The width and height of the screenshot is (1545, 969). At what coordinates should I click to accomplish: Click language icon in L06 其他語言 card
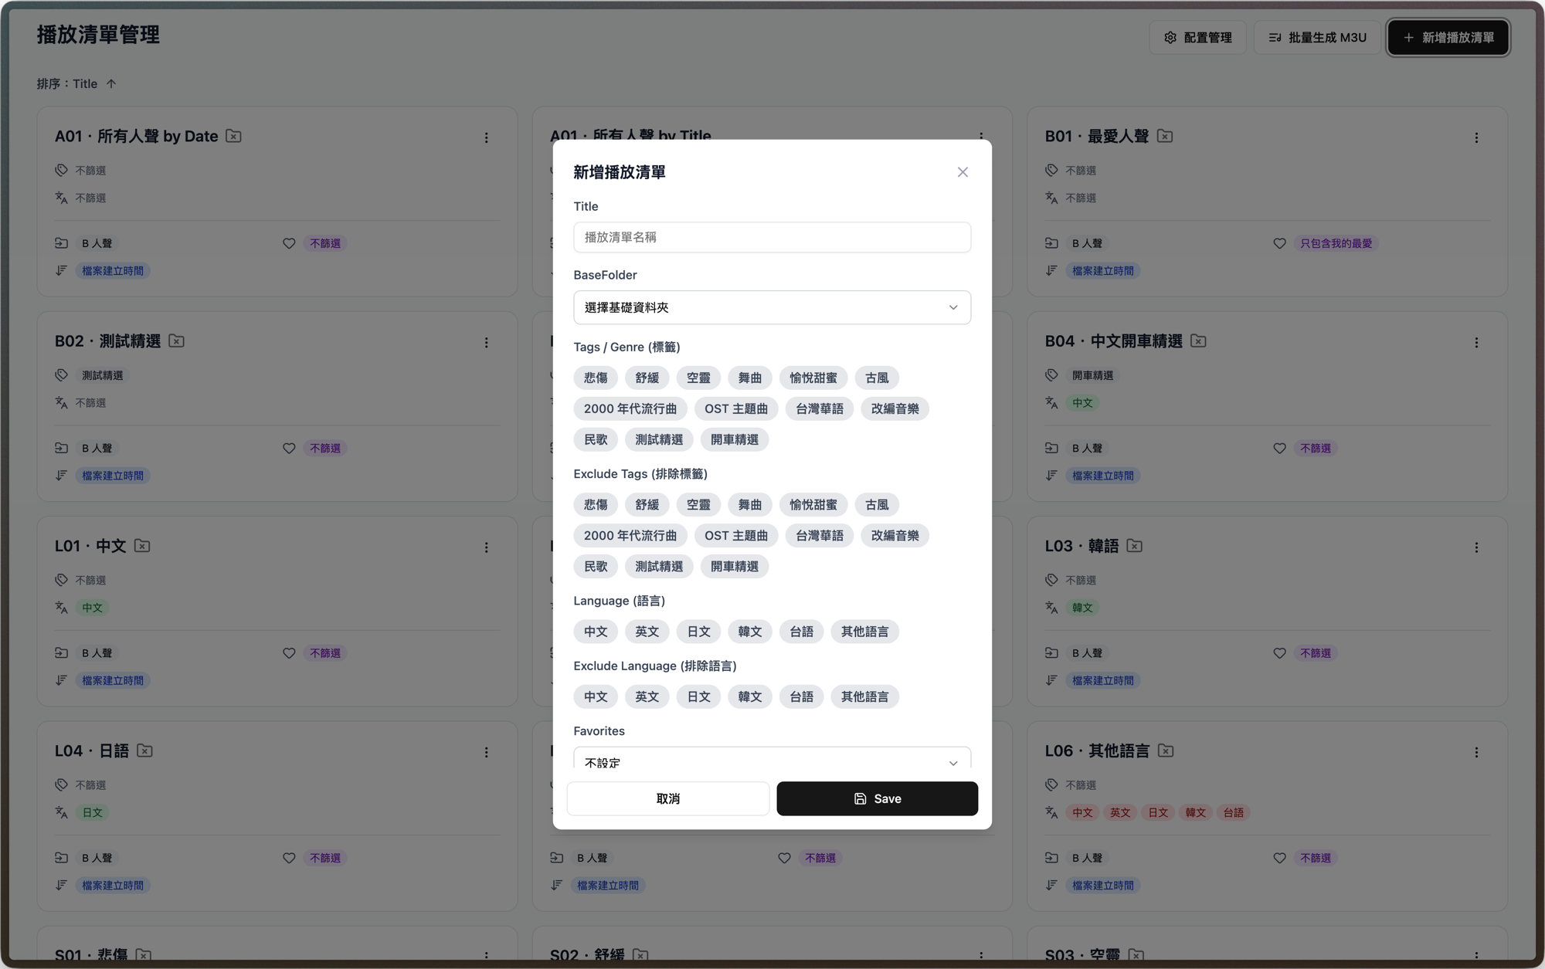click(x=1051, y=811)
